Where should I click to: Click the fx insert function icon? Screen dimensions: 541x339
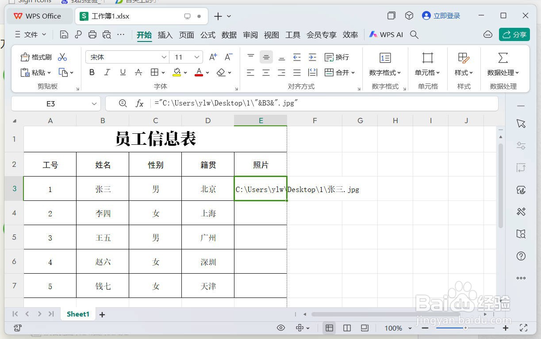(139, 103)
